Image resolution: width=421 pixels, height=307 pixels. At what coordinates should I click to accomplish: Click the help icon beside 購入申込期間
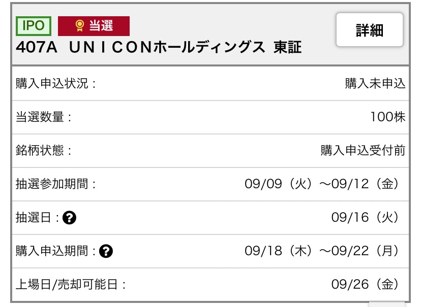tap(106, 251)
